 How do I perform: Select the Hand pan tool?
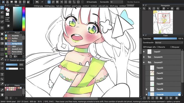2,95
